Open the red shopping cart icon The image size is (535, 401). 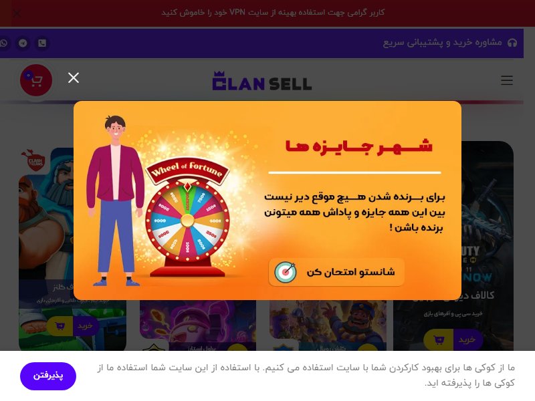36,80
